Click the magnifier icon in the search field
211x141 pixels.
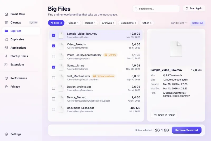(x=136, y=9)
